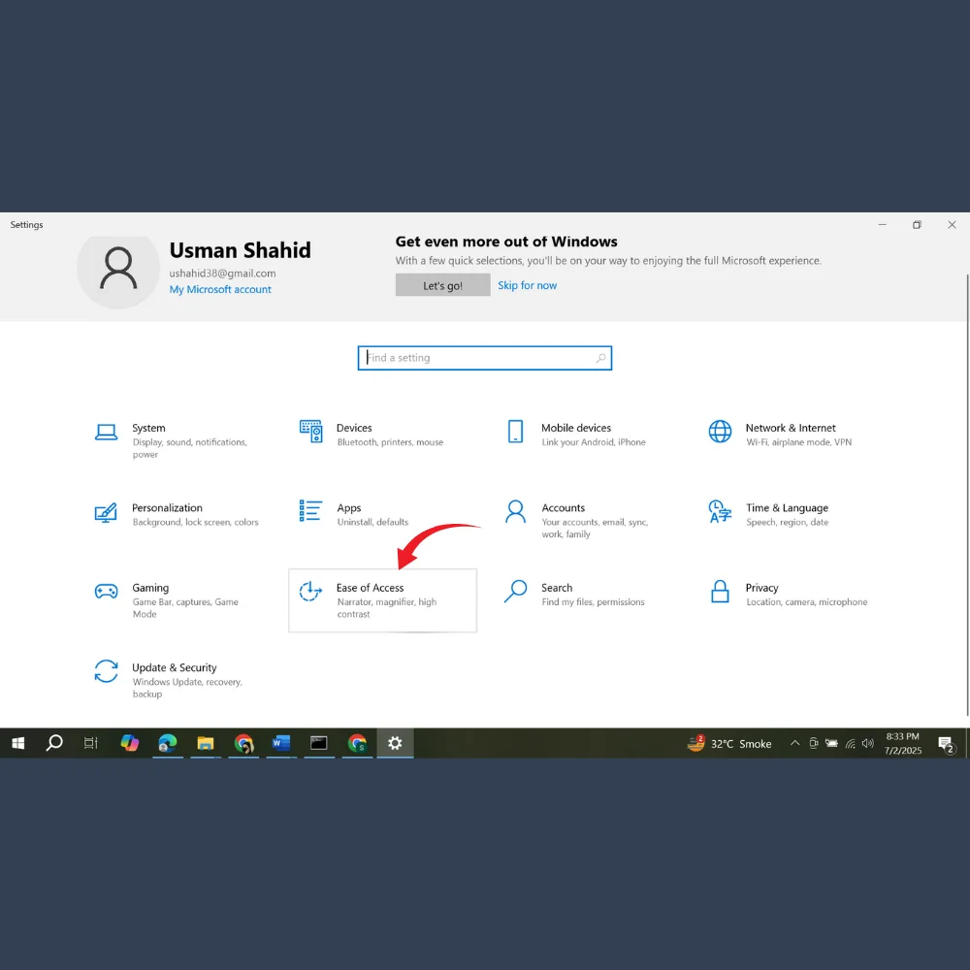970x970 pixels.
Task: Click 'Wi-Fi, airplane mode, VPN' description
Action: [x=798, y=442]
